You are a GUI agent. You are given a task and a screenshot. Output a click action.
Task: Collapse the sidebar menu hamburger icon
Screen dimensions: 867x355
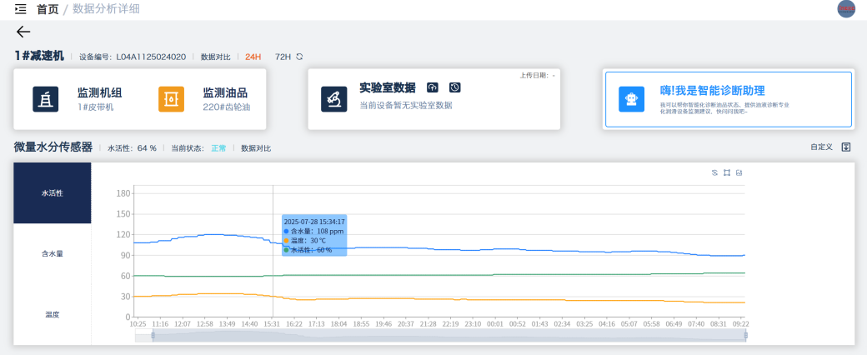click(x=21, y=9)
